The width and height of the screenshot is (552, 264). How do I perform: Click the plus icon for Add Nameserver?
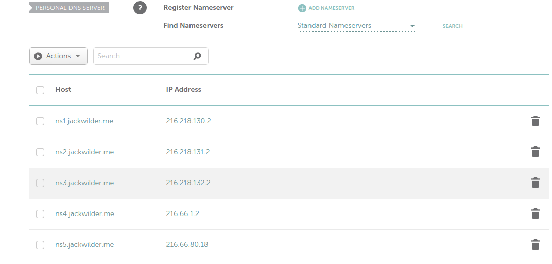coord(302,8)
